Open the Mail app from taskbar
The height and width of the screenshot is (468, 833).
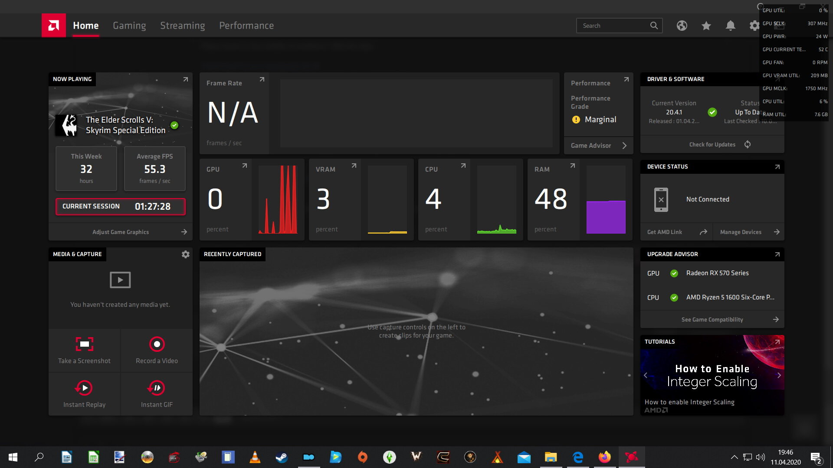pos(524,457)
